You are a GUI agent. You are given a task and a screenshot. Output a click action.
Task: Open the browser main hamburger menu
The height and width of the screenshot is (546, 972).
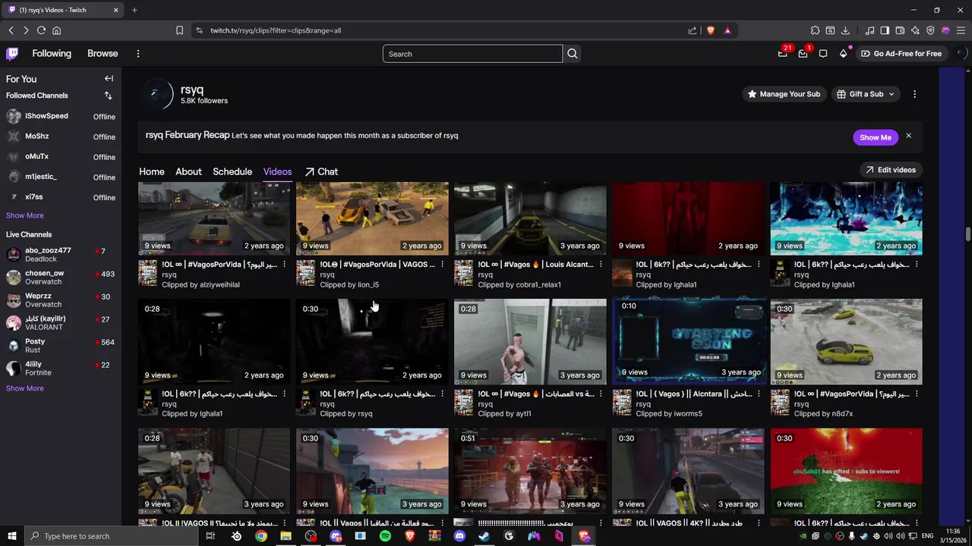961,30
